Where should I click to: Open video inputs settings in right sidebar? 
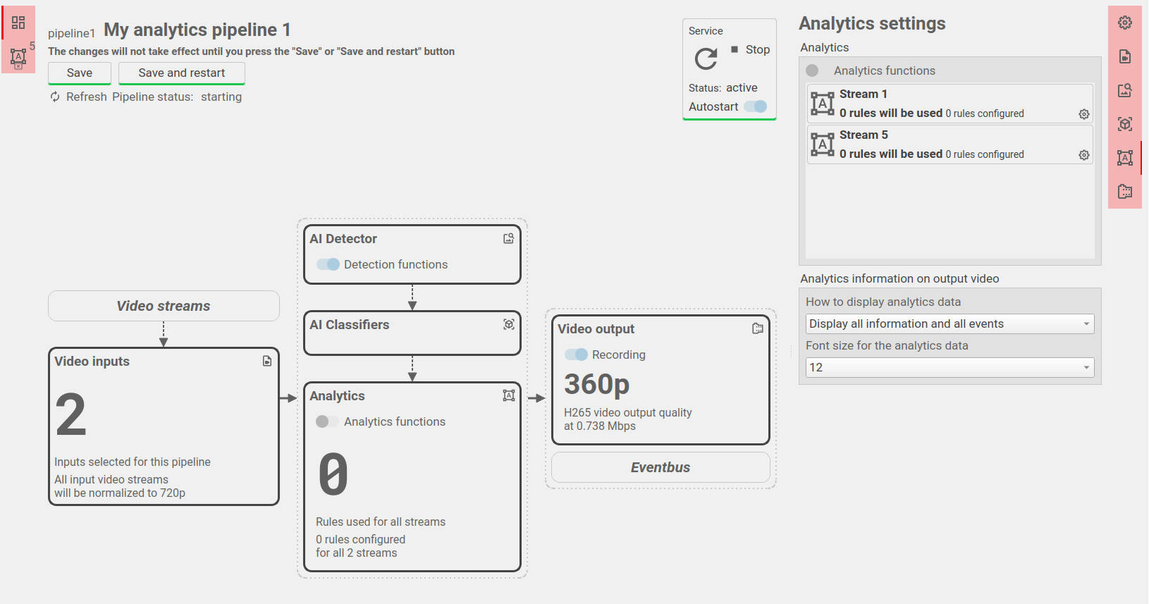(1125, 56)
